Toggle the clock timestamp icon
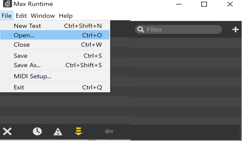The width and height of the screenshot is (242, 141). point(37,131)
